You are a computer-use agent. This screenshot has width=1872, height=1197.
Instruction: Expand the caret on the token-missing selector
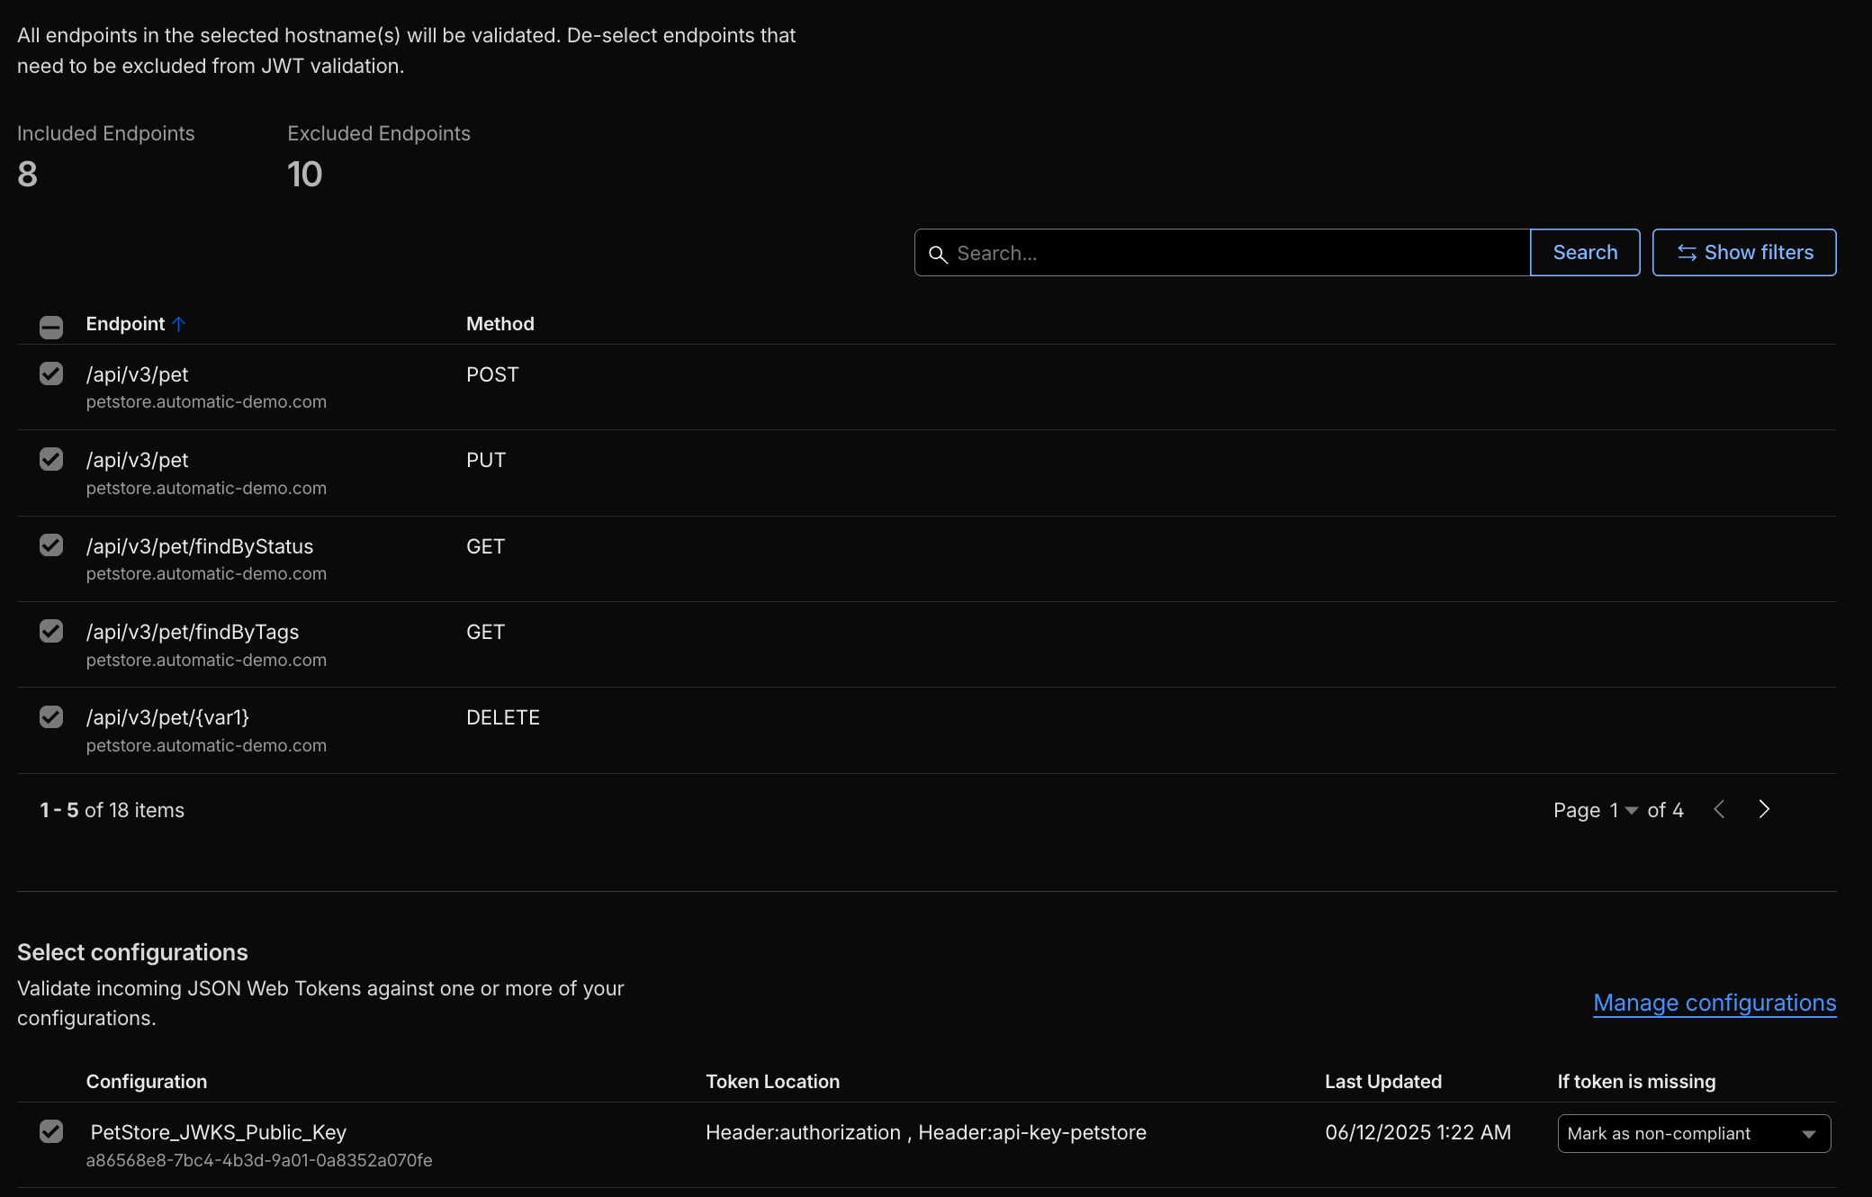click(x=1810, y=1135)
